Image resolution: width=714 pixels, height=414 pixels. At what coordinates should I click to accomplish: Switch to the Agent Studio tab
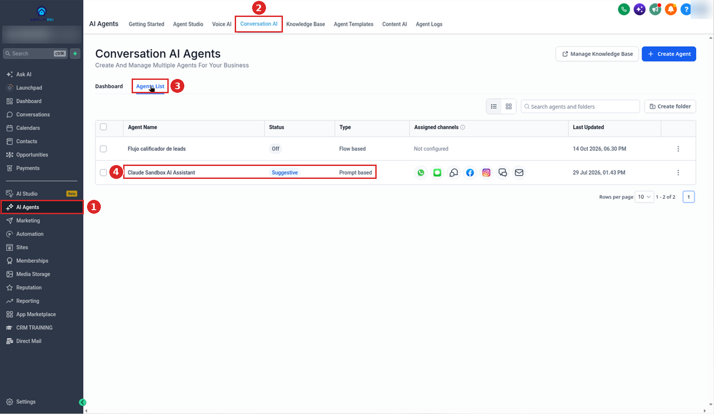pyautogui.click(x=188, y=24)
